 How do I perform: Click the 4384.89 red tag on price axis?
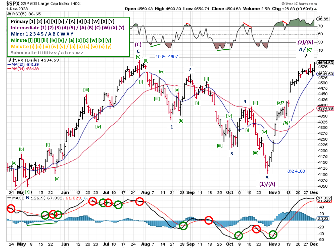pyautogui.click(x=325, y=108)
